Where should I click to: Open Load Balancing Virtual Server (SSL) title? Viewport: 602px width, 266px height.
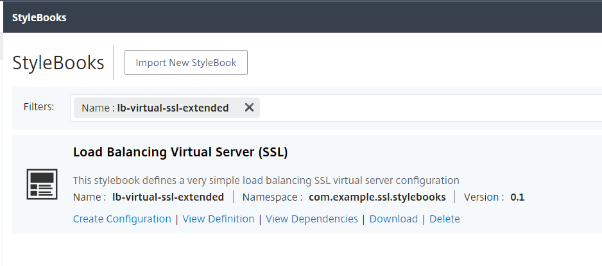(180, 152)
